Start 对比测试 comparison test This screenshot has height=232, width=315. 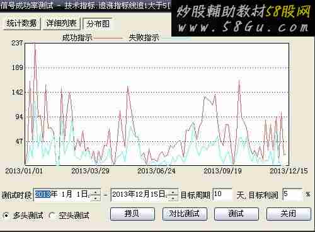185,214
